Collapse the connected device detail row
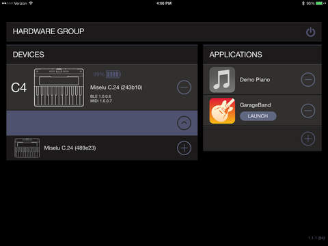 pos(184,123)
